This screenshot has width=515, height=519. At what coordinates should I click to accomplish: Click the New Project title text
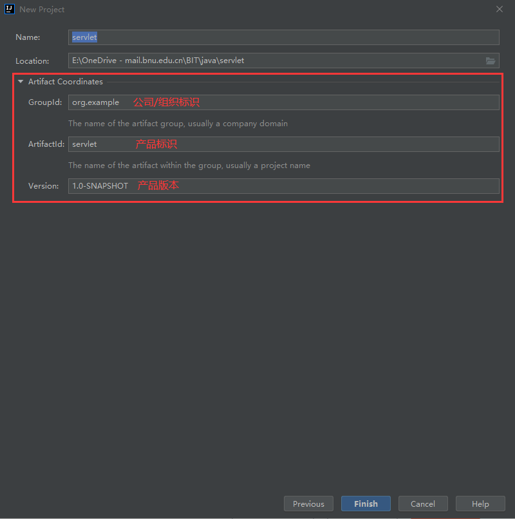(41, 9)
